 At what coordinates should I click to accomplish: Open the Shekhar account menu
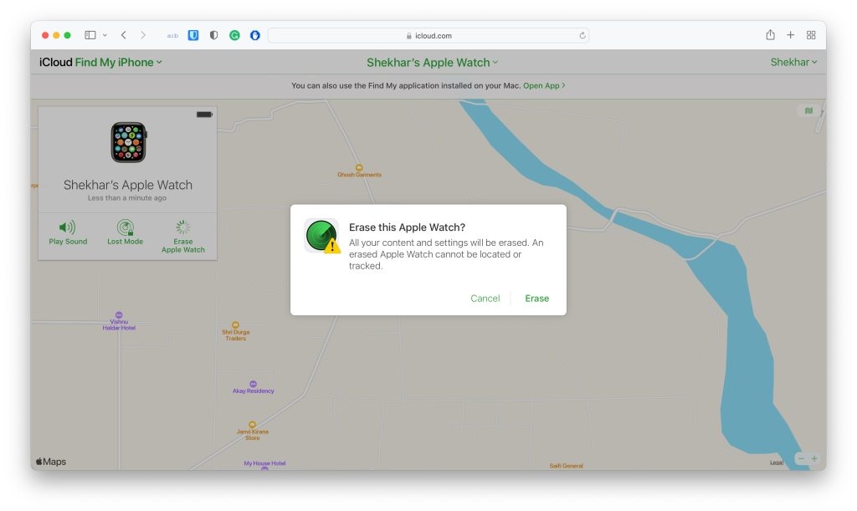pyautogui.click(x=793, y=62)
